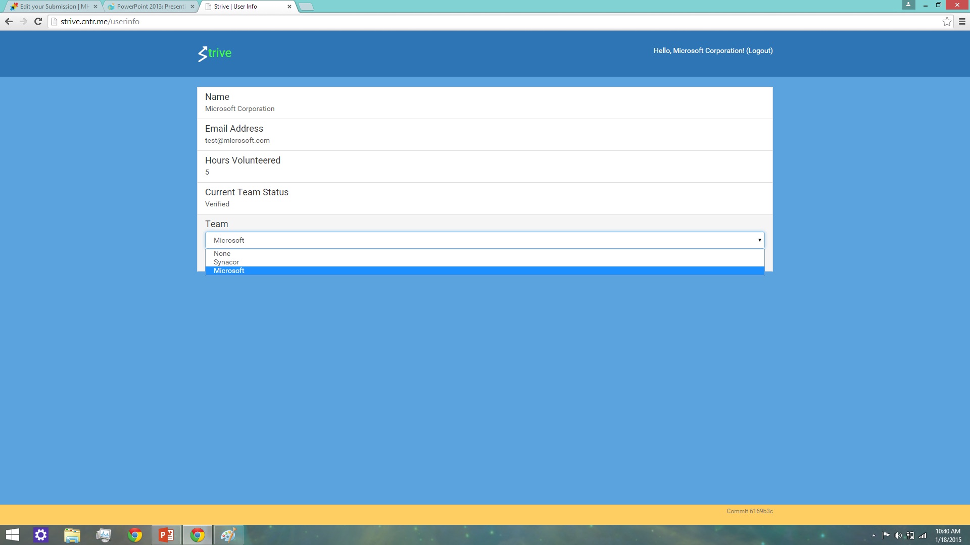
Task: Open a new browser tab
Action: 306,7
